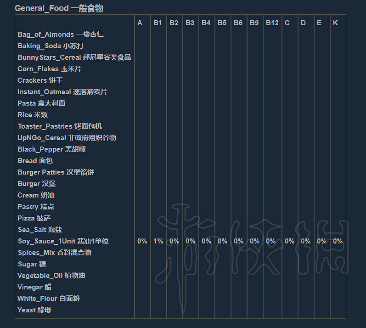The image size is (366, 328).
Task: Click the Soy_Sauce_1Unit row label
Action: click(63, 241)
